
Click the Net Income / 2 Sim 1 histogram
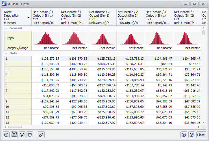point(102,38)
